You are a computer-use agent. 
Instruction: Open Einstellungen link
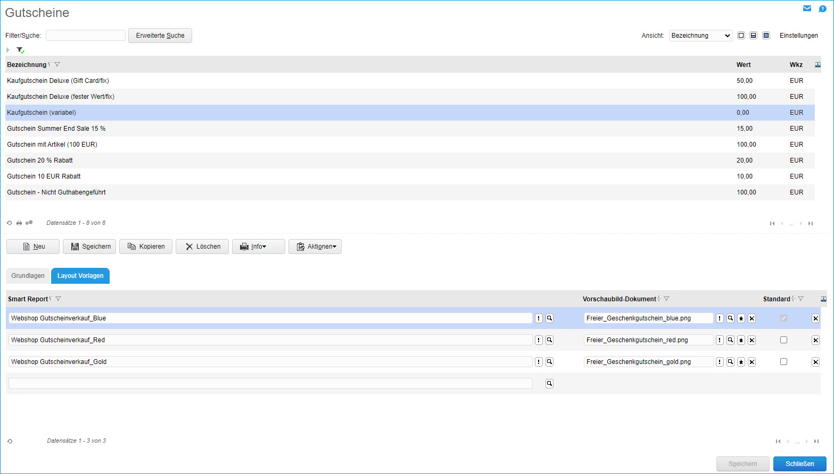point(799,36)
